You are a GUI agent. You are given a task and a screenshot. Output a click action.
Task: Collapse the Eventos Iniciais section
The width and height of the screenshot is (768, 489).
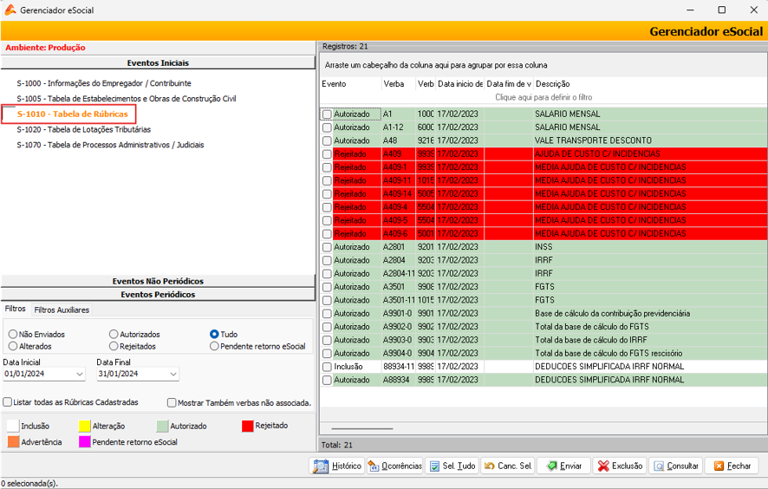coord(158,62)
